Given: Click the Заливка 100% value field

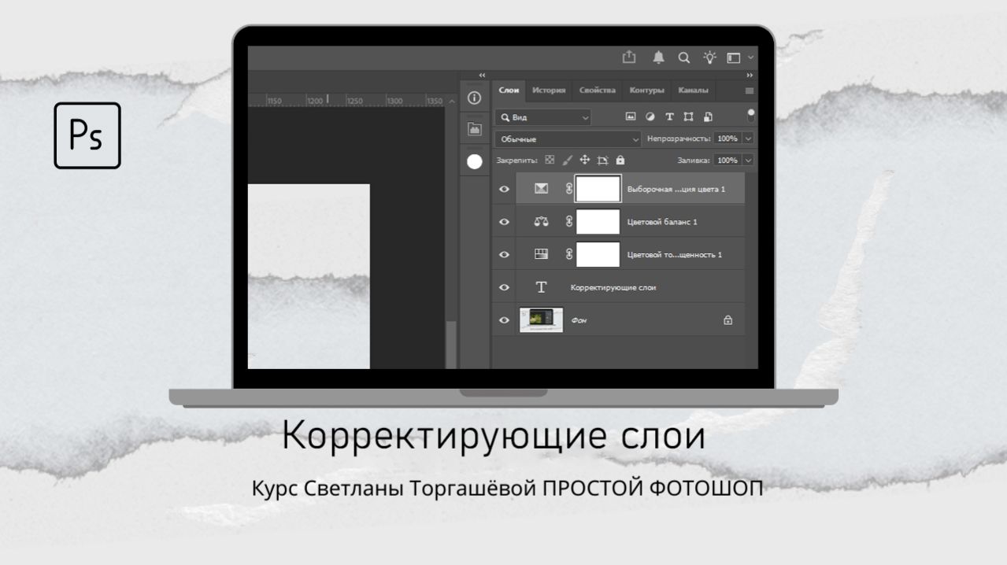Looking at the screenshot, I should [x=727, y=160].
